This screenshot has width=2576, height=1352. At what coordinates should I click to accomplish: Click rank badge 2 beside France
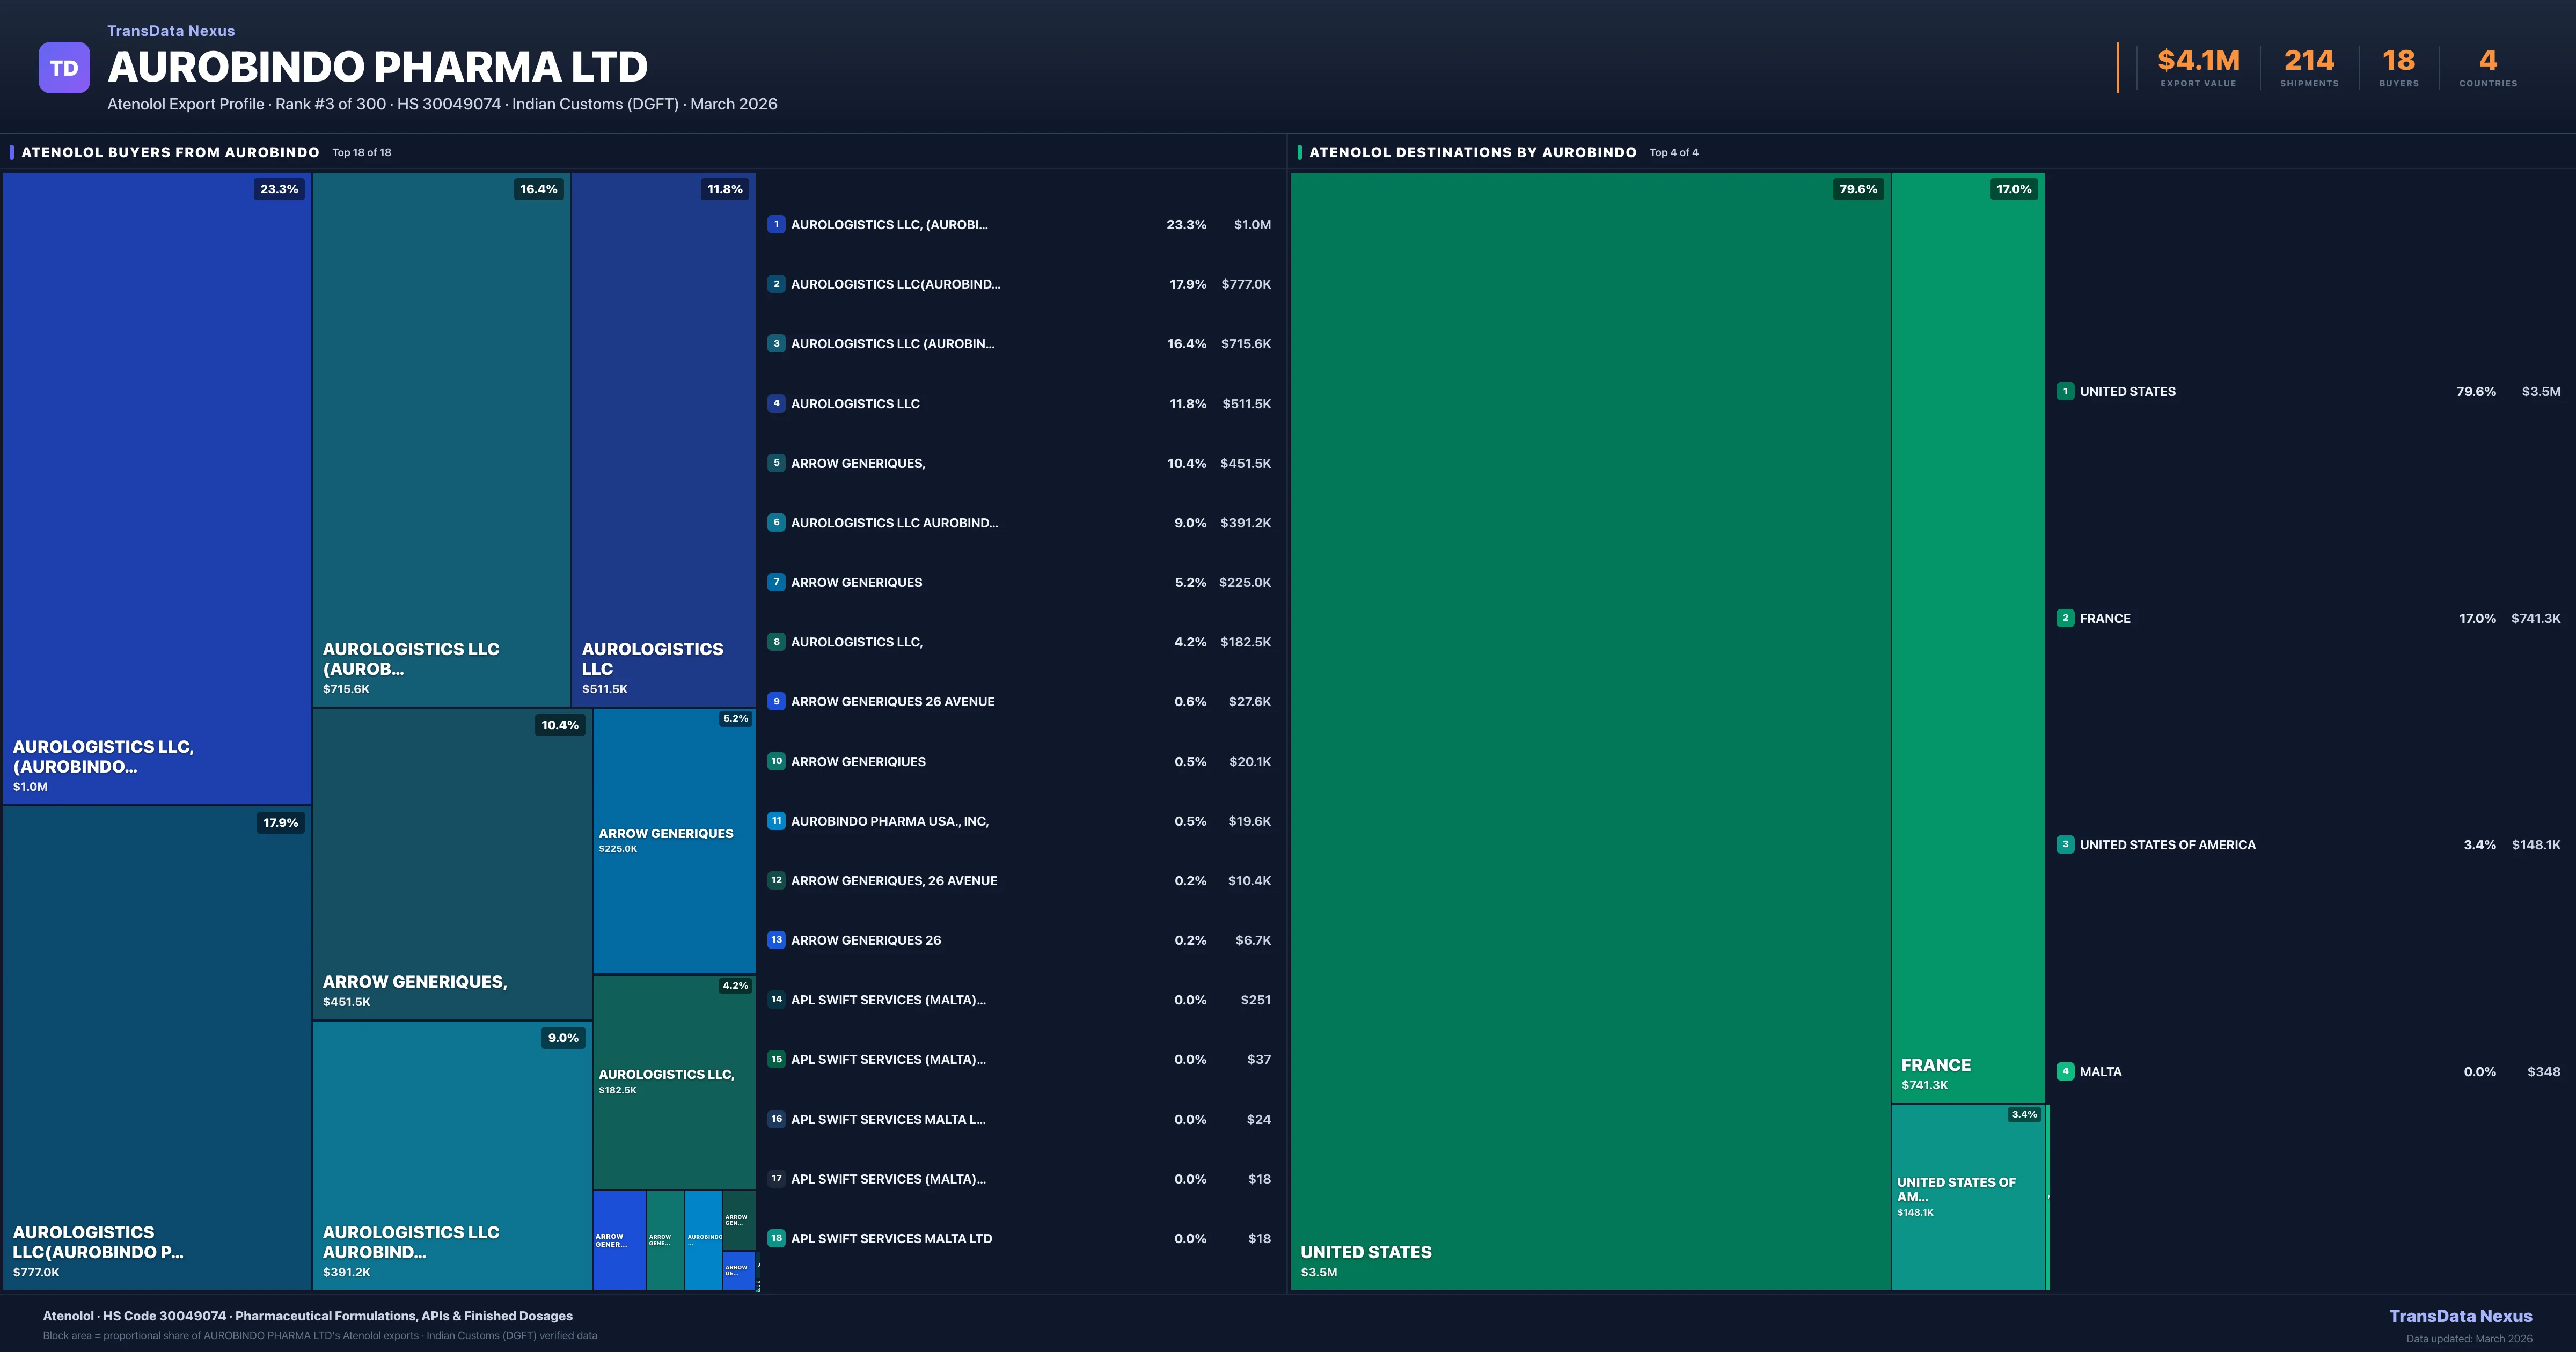pos(2065,618)
